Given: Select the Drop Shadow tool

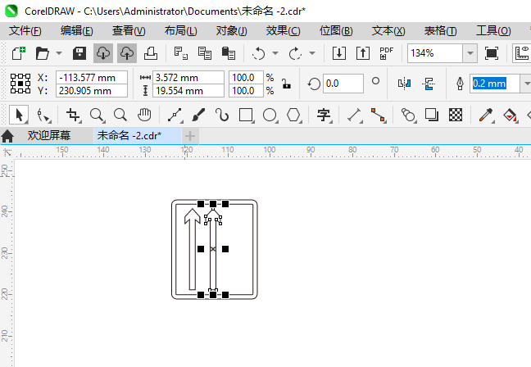Looking at the screenshot, I should point(432,116).
